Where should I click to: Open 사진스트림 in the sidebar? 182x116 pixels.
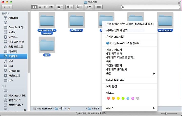(14, 76)
